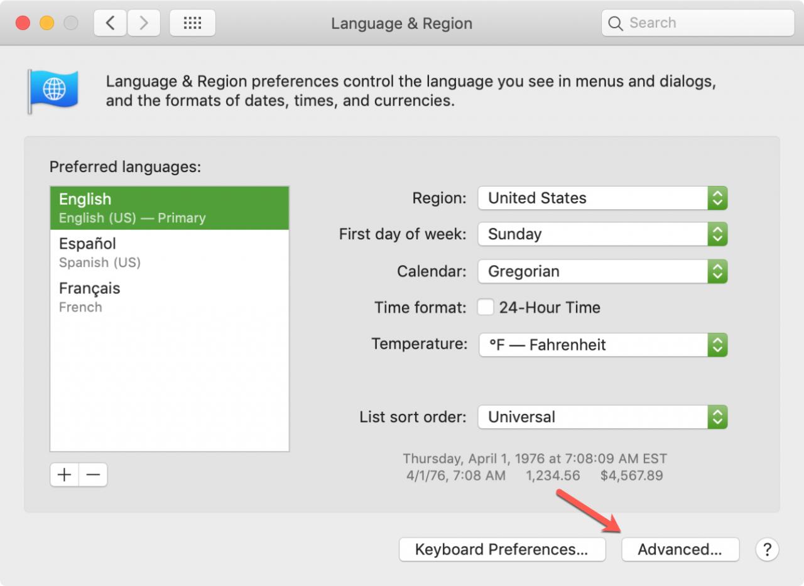The width and height of the screenshot is (804, 586).
Task: Focus the Search field in toolbar
Action: tap(698, 23)
